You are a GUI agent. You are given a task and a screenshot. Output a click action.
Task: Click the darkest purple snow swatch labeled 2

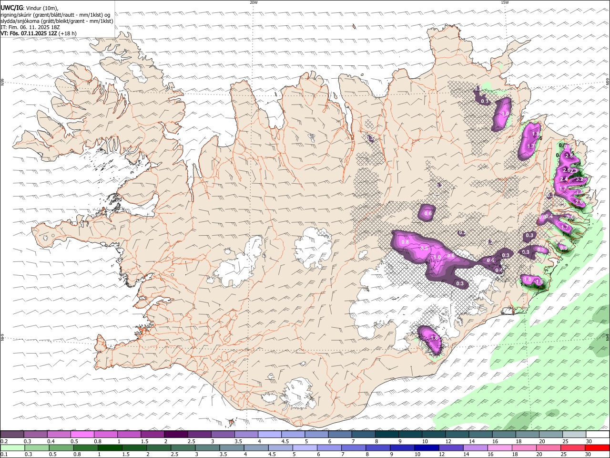[x=175, y=434]
